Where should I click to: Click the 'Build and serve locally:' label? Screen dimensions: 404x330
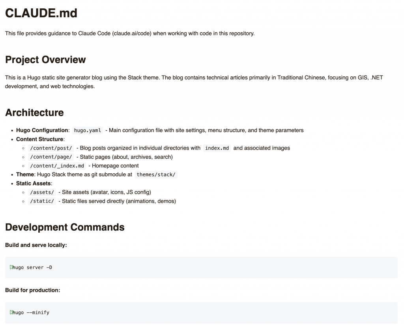click(x=36, y=245)
